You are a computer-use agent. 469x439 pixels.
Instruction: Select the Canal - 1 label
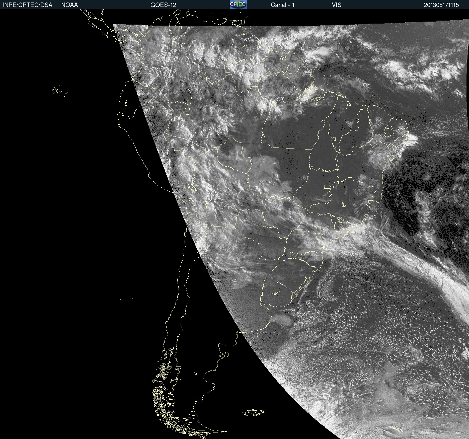pyautogui.click(x=282, y=5)
